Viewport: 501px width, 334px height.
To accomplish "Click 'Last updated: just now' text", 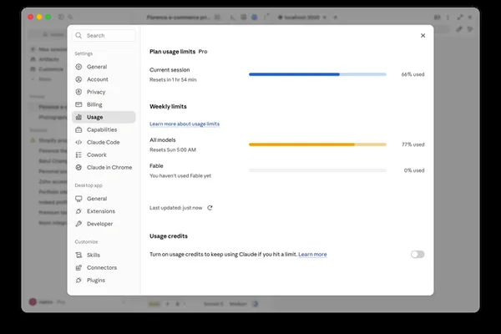I will 175,208.
